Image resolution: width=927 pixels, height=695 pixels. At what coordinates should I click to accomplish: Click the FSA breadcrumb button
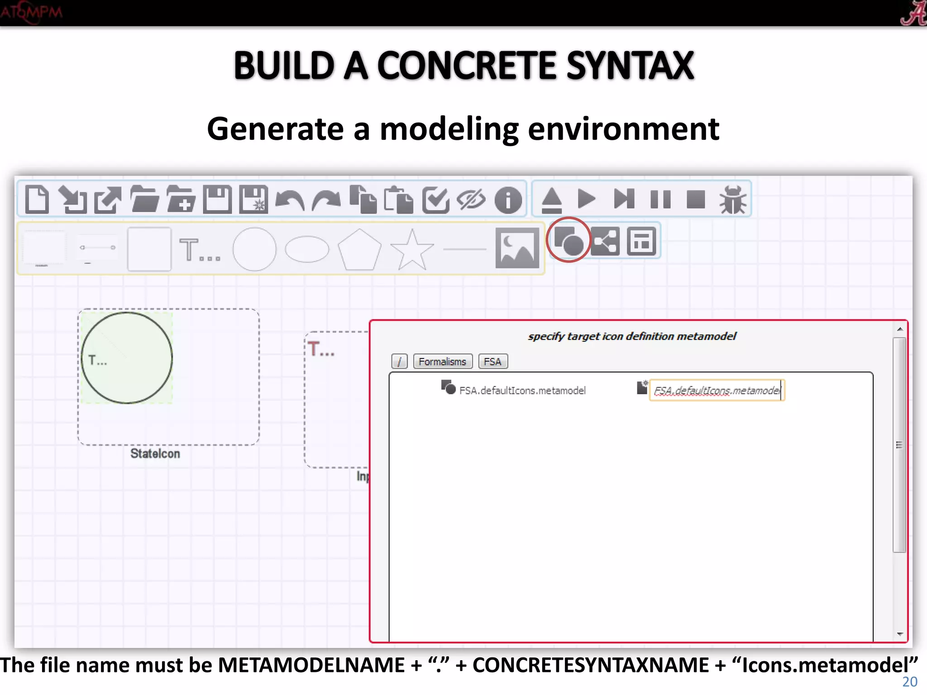(493, 362)
